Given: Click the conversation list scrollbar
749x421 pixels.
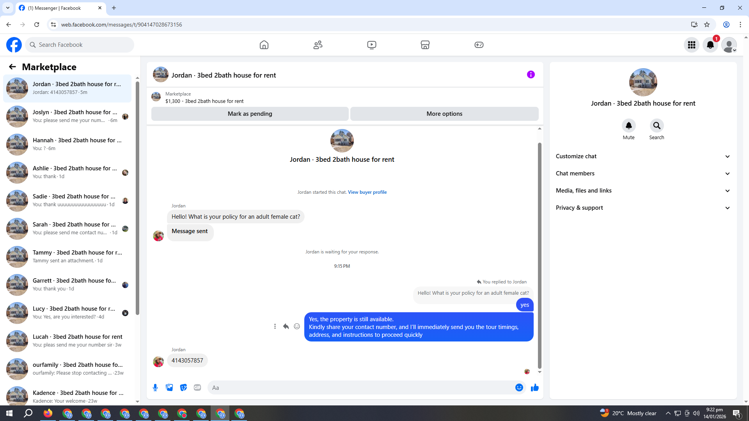Looking at the screenshot, I should pos(137,195).
